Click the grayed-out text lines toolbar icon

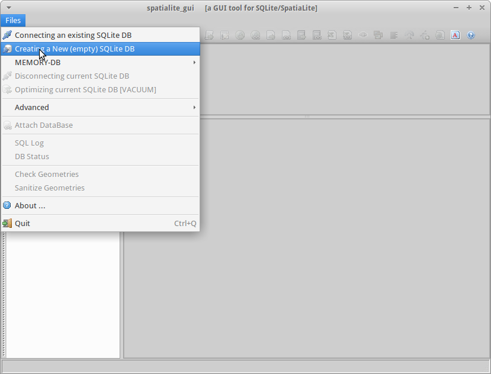394,35
